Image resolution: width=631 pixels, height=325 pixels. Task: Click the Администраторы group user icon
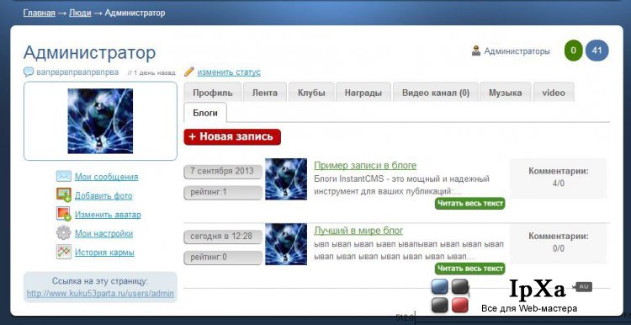click(x=476, y=51)
